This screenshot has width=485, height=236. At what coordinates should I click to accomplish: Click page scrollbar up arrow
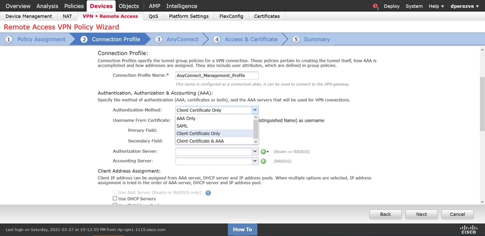pyautogui.click(x=482, y=49)
